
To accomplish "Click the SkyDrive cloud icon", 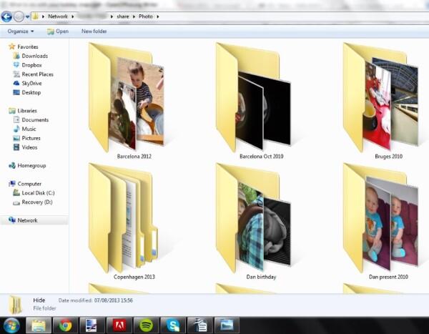I will tap(16, 83).
